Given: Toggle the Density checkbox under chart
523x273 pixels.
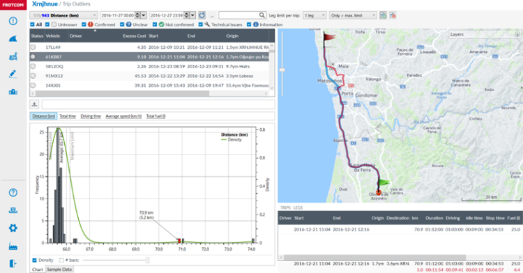Looking at the screenshot, I should coord(34,260).
